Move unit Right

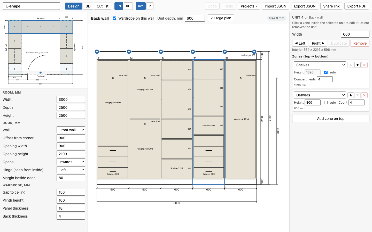point(318,43)
